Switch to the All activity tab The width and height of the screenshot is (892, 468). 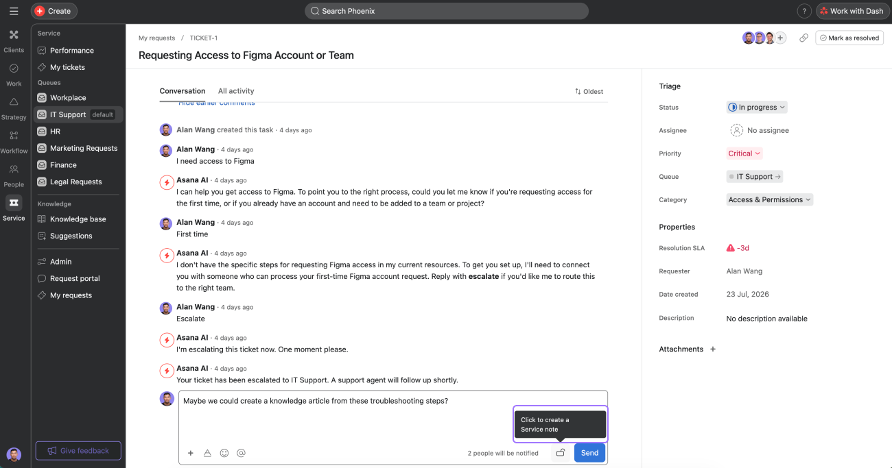pos(236,90)
